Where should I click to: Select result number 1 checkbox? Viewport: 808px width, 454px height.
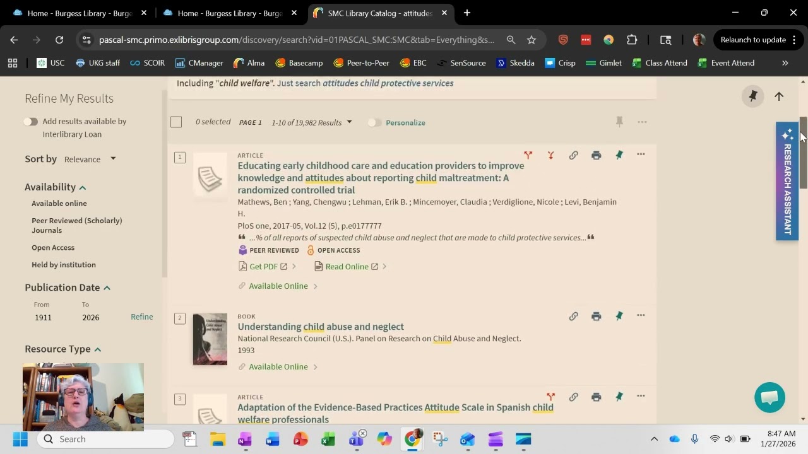click(180, 157)
